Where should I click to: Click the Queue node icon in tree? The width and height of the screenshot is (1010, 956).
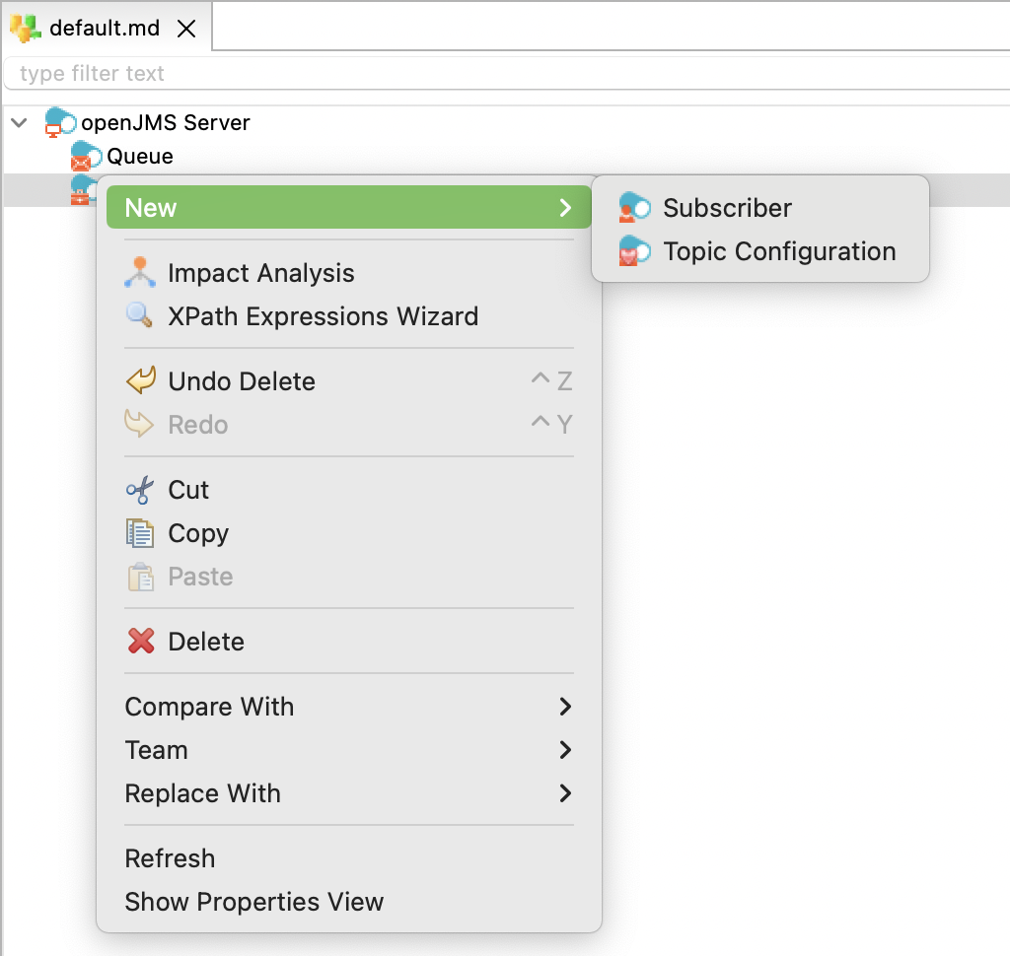tap(86, 157)
